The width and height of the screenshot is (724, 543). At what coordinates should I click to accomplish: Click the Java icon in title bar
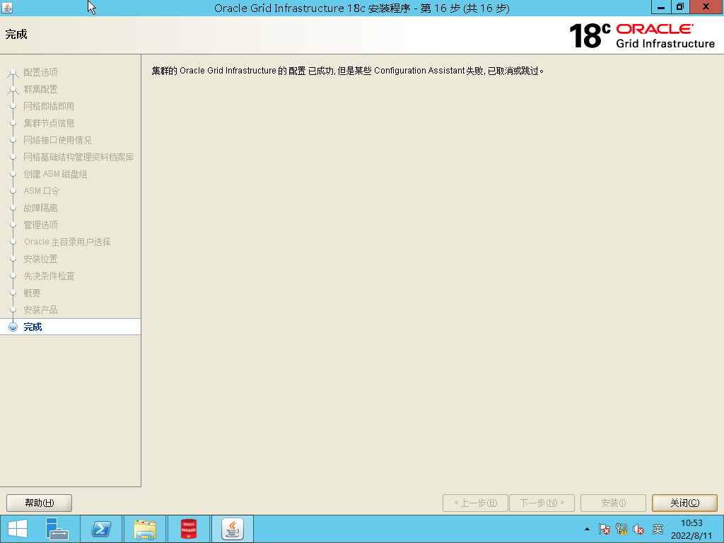click(x=7, y=7)
